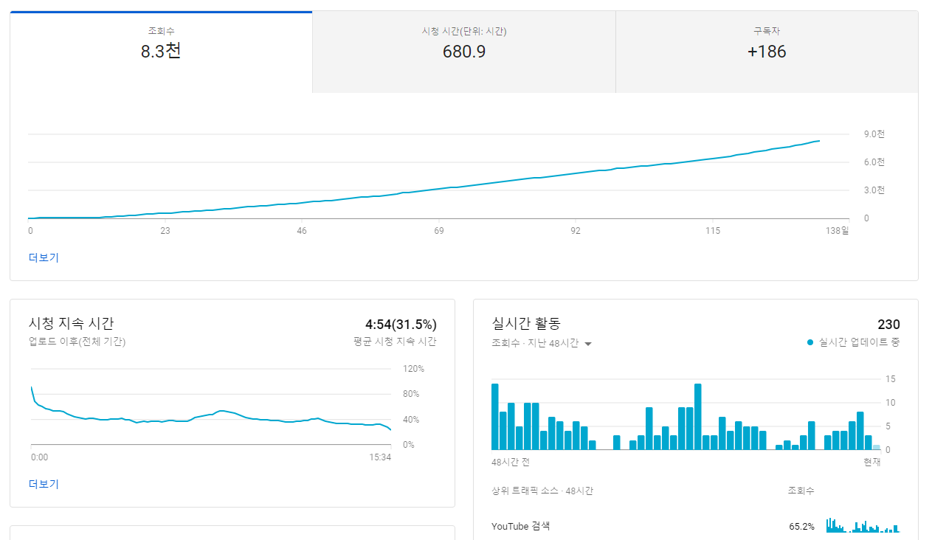Click the 120% axis label on retention chart
The image size is (932, 540).
(413, 369)
